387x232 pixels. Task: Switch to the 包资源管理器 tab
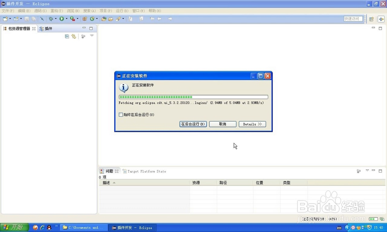coord(19,29)
